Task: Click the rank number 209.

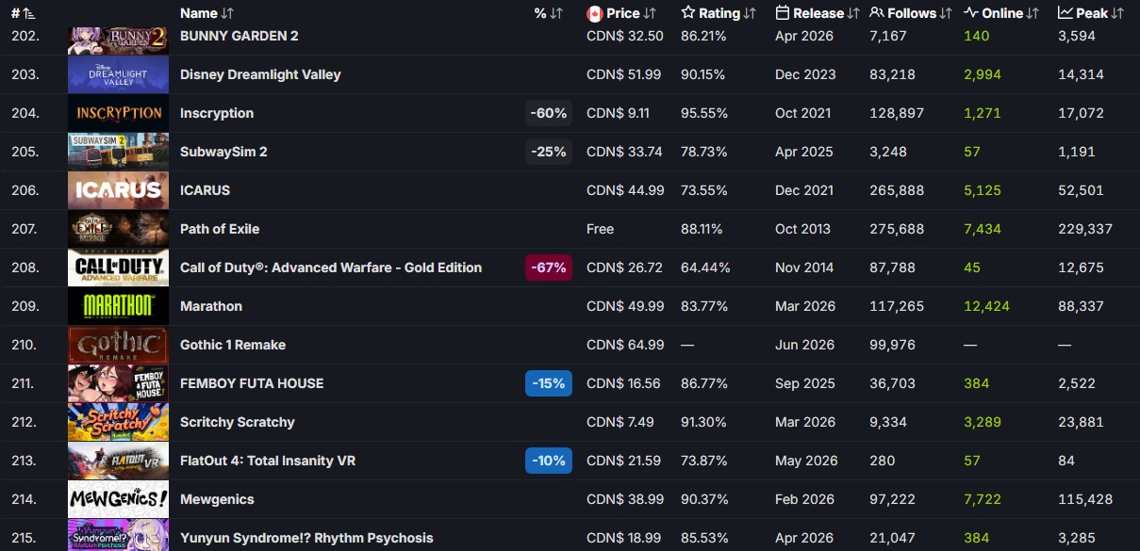Action: (25, 306)
